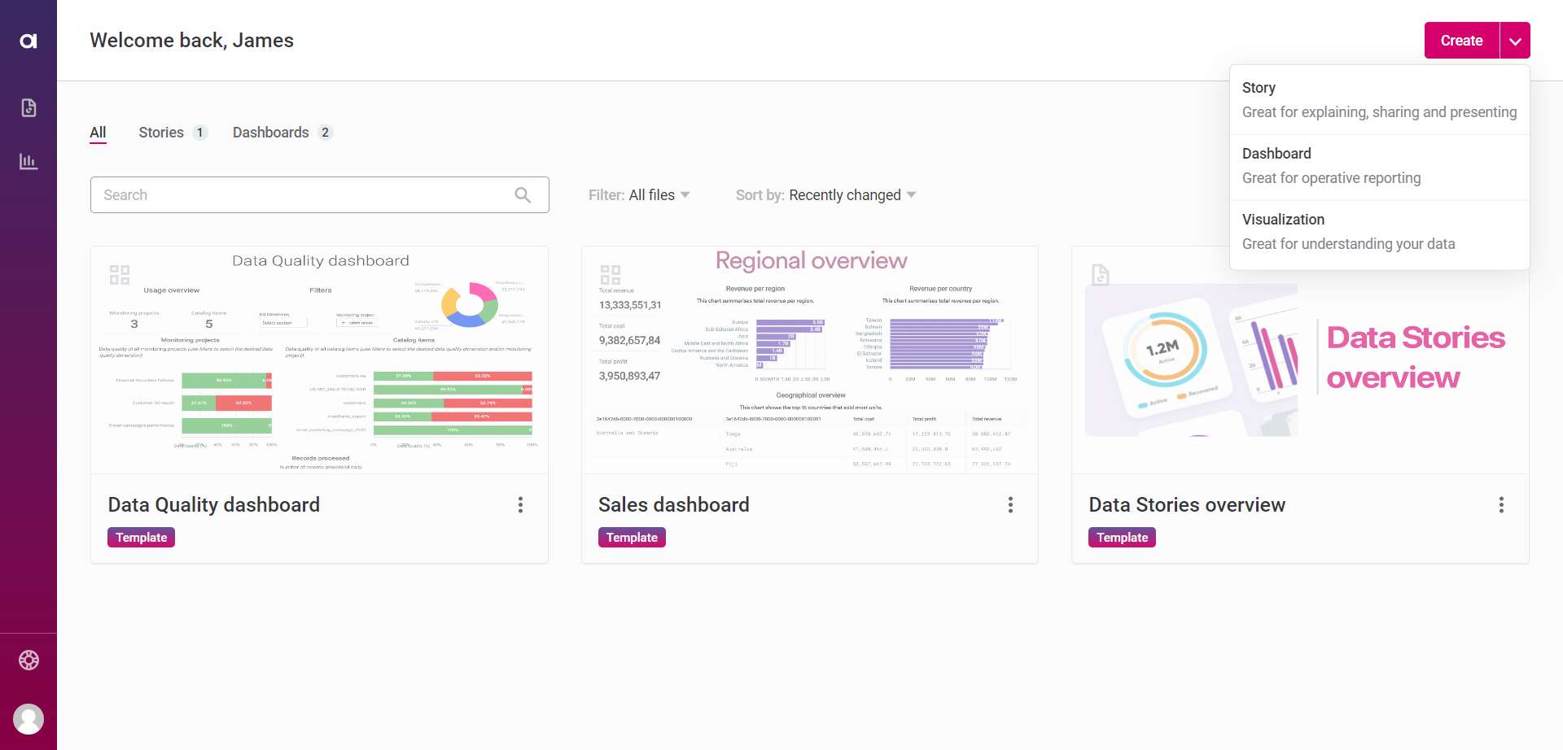The width and height of the screenshot is (1563, 750).
Task: Switch to the Dashboards tab
Action: 270,132
